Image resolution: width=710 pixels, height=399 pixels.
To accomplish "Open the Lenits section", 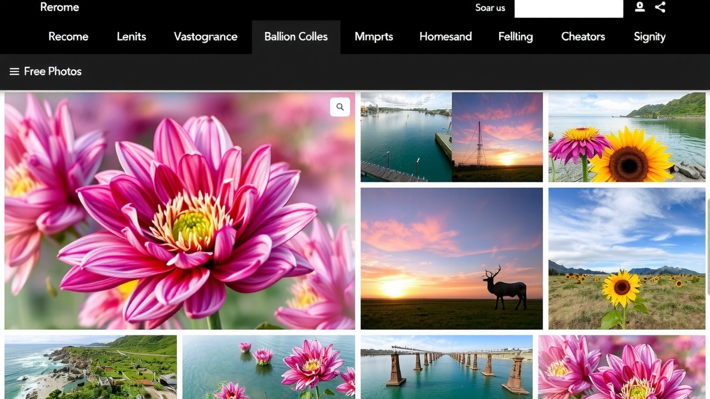I will 131,37.
